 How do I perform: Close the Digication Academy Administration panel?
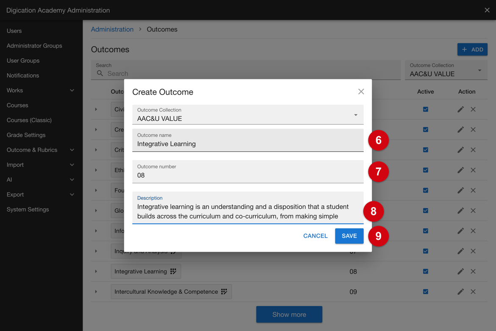click(x=487, y=10)
